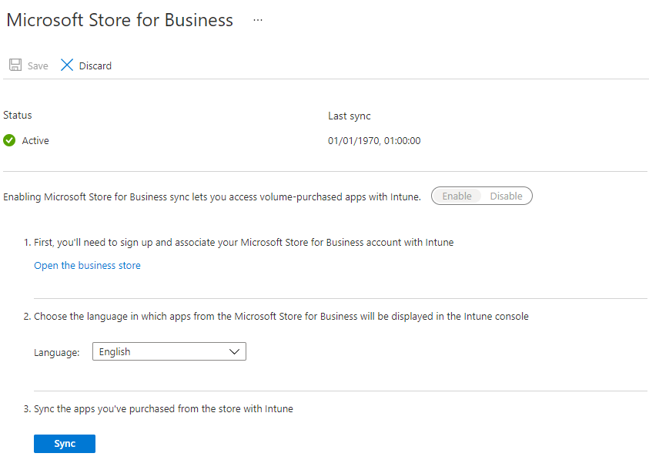Click the Enabling Microsoft Store sync description
The image size is (649, 470).
click(212, 196)
